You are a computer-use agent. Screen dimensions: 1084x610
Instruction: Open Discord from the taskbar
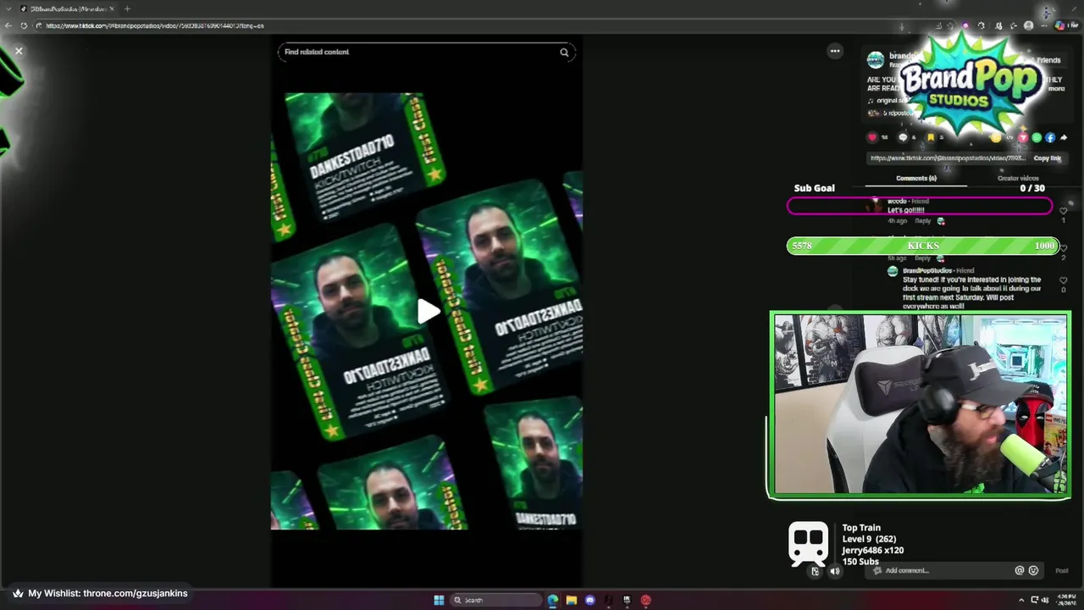[590, 600]
